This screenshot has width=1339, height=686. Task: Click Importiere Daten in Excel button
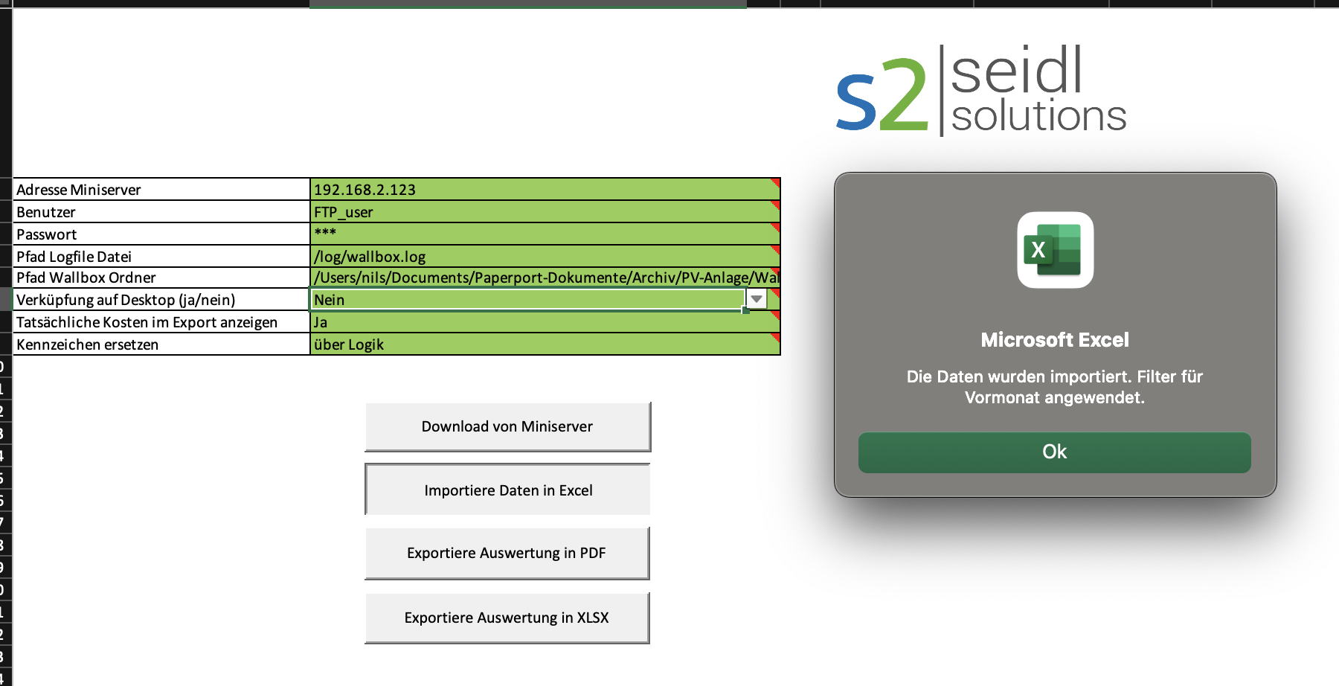tap(507, 490)
